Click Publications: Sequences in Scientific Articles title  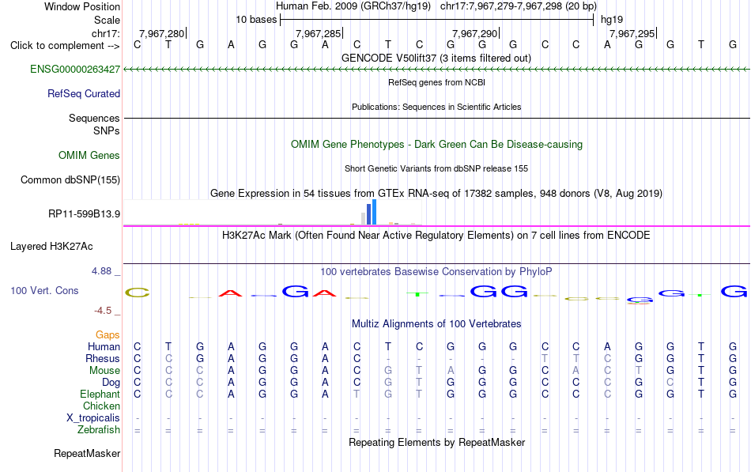(436, 107)
